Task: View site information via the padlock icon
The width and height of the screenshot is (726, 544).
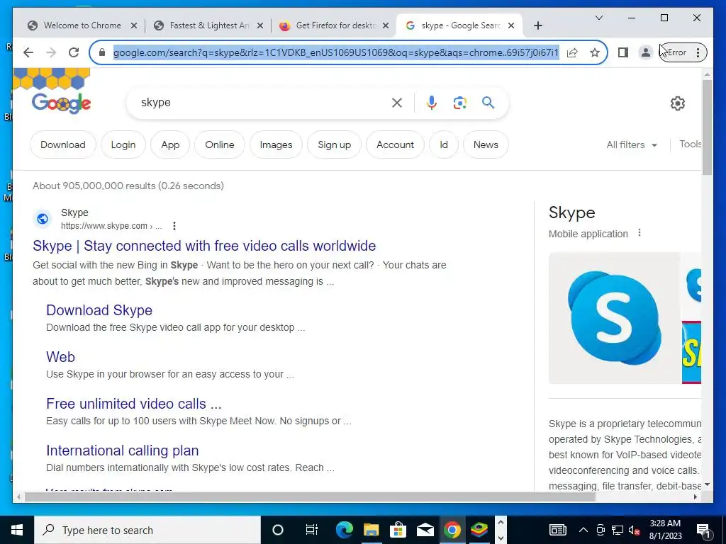Action: 102,52
